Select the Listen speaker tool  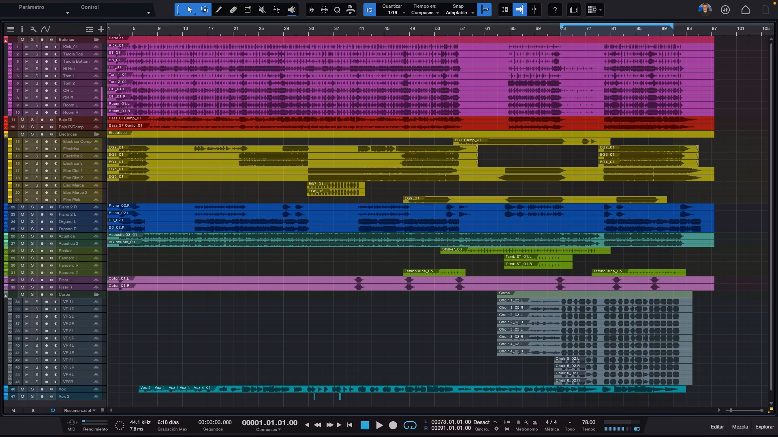(x=291, y=10)
